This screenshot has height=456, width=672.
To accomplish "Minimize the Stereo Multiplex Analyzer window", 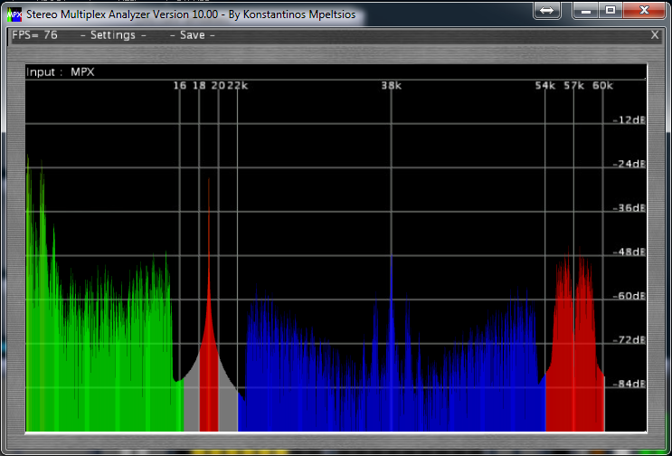I will (x=585, y=10).
